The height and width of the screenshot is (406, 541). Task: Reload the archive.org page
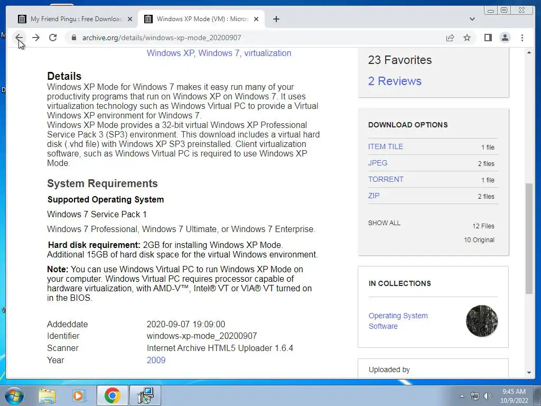[53, 38]
